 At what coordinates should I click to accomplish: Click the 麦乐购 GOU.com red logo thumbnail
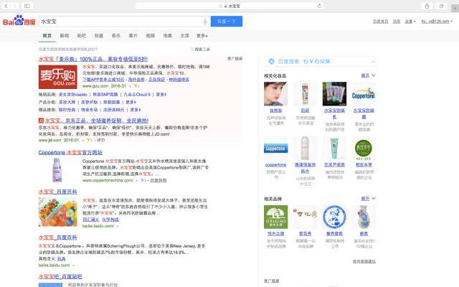click(58, 77)
